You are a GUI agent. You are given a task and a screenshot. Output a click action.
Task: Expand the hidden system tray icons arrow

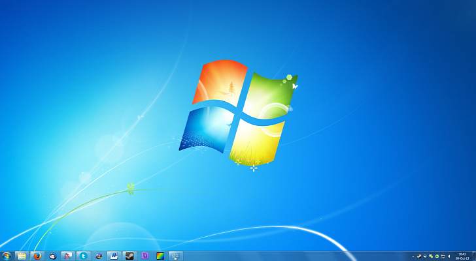pyautogui.click(x=413, y=256)
